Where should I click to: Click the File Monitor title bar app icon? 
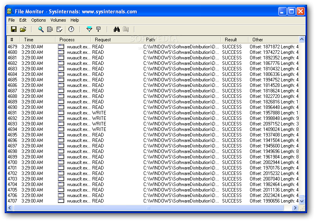(x=10, y=11)
